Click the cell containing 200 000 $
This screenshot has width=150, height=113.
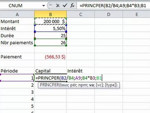[51, 21]
